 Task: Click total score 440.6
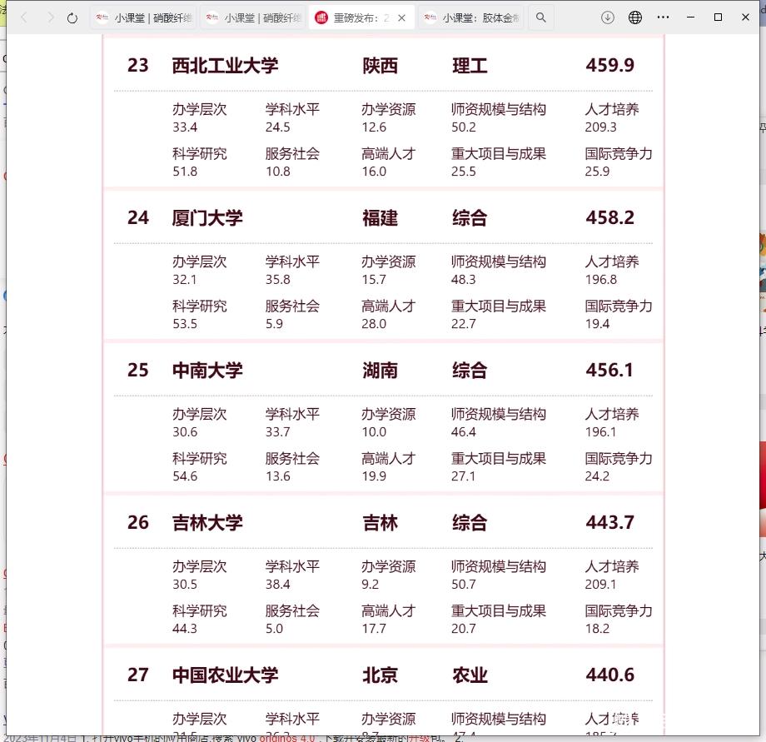click(x=610, y=675)
